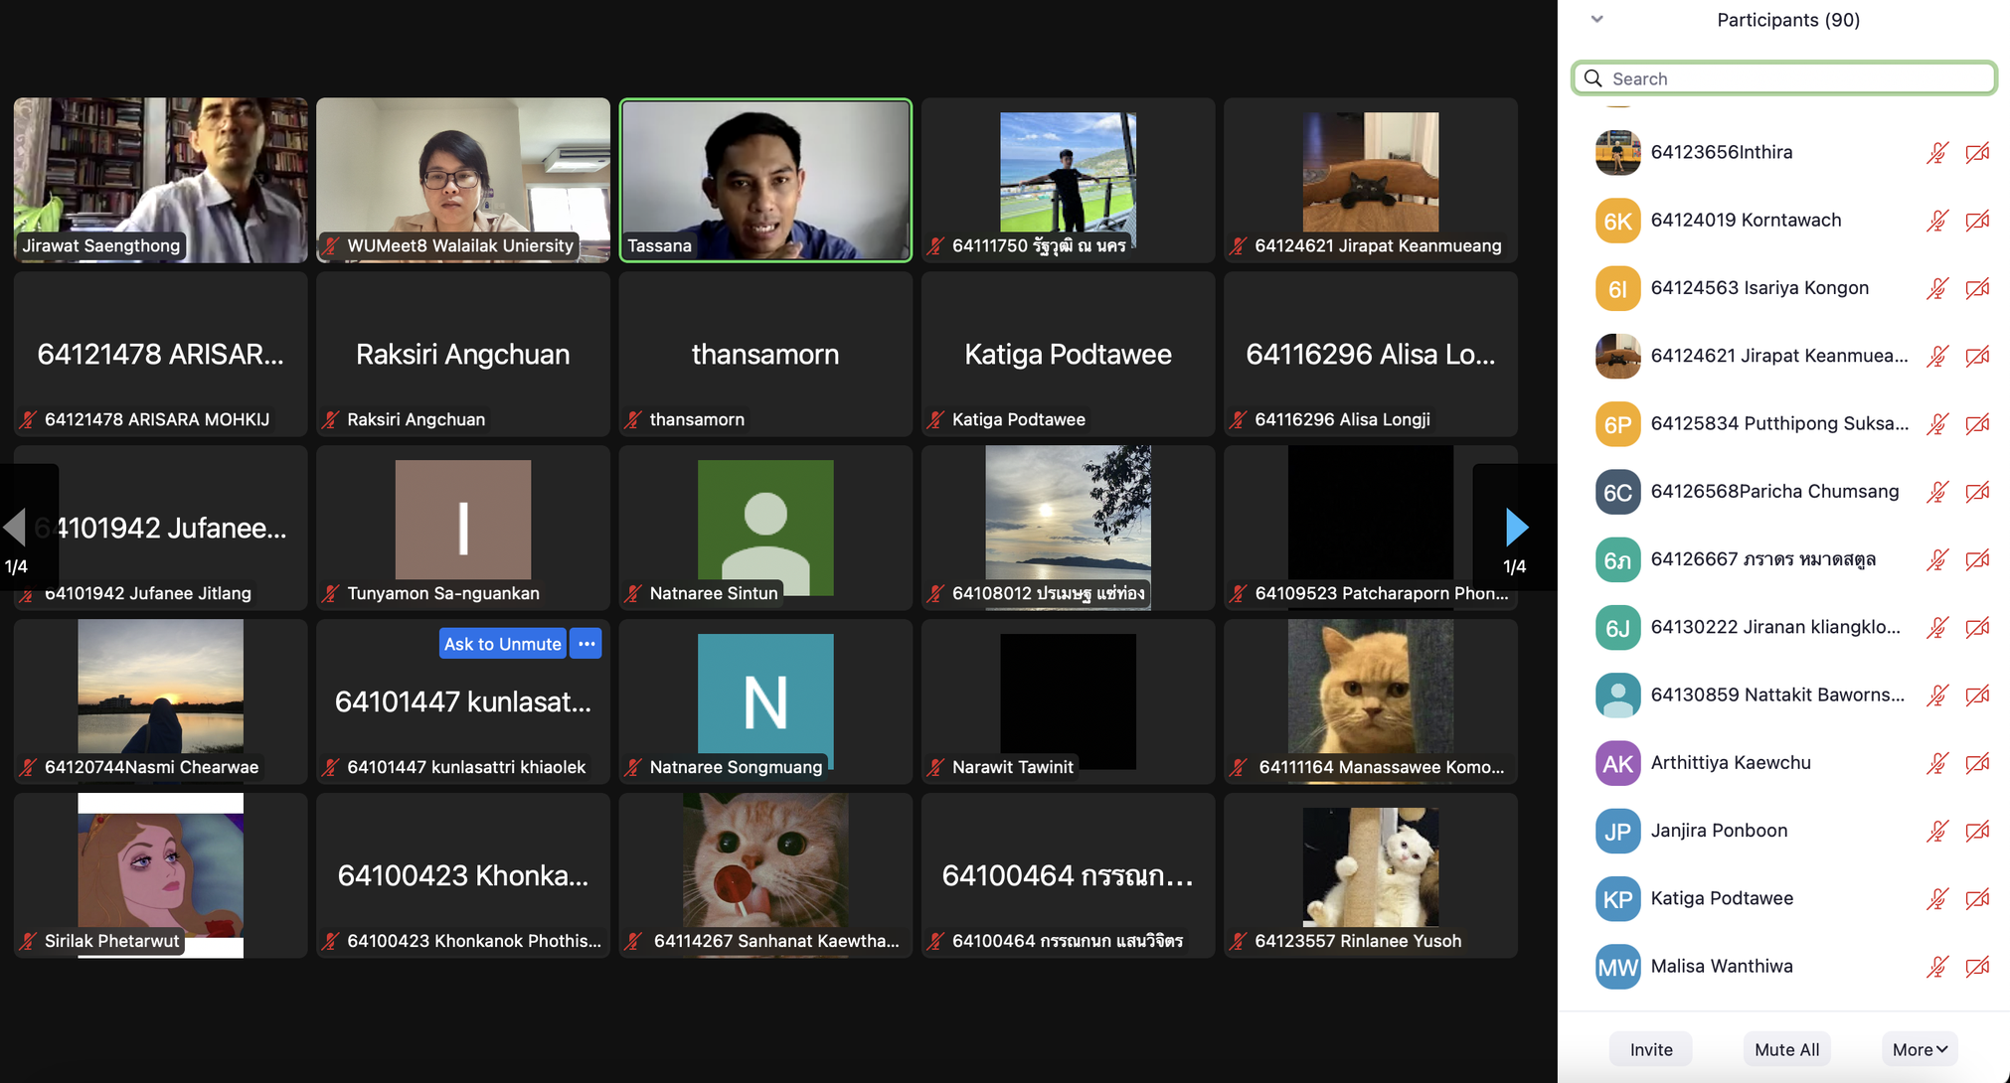The image size is (2010, 1083).
Task: Click the KP avatar for Katiga Podtawee
Action: [1617, 899]
